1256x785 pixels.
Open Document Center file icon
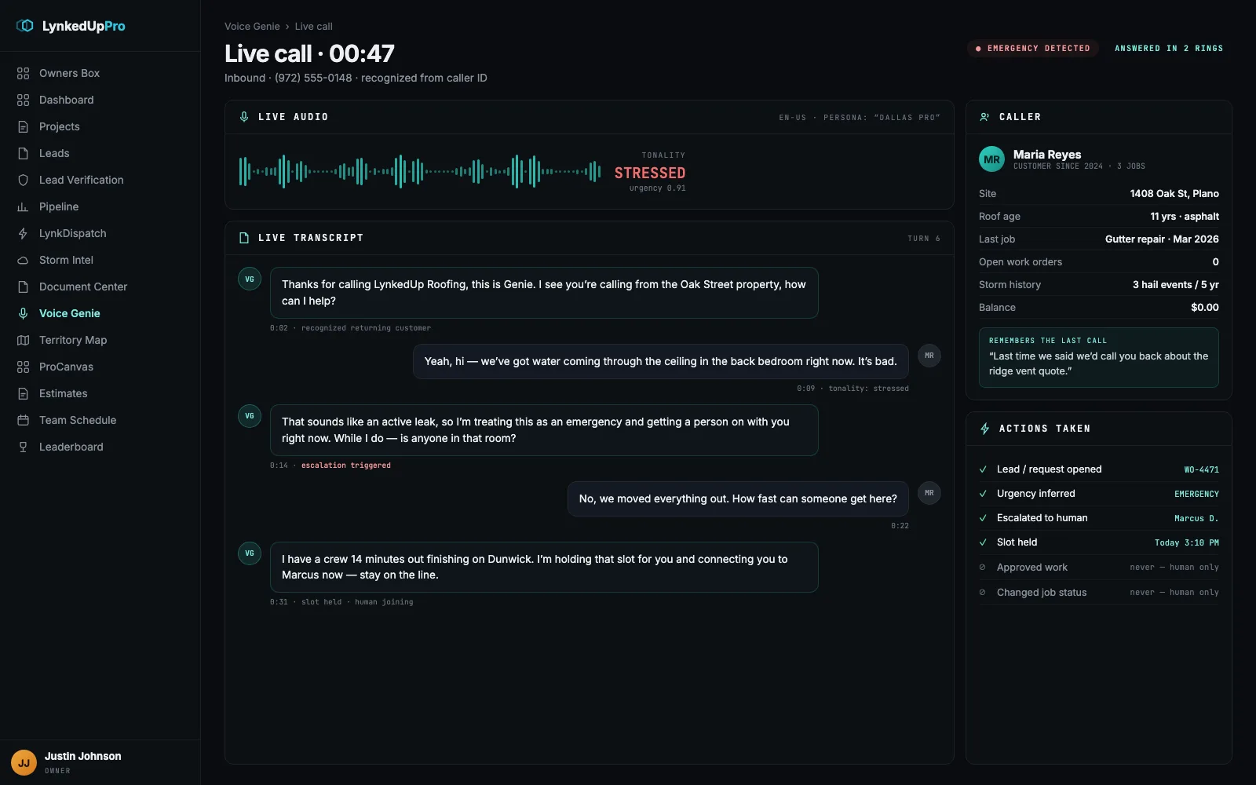coord(23,287)
